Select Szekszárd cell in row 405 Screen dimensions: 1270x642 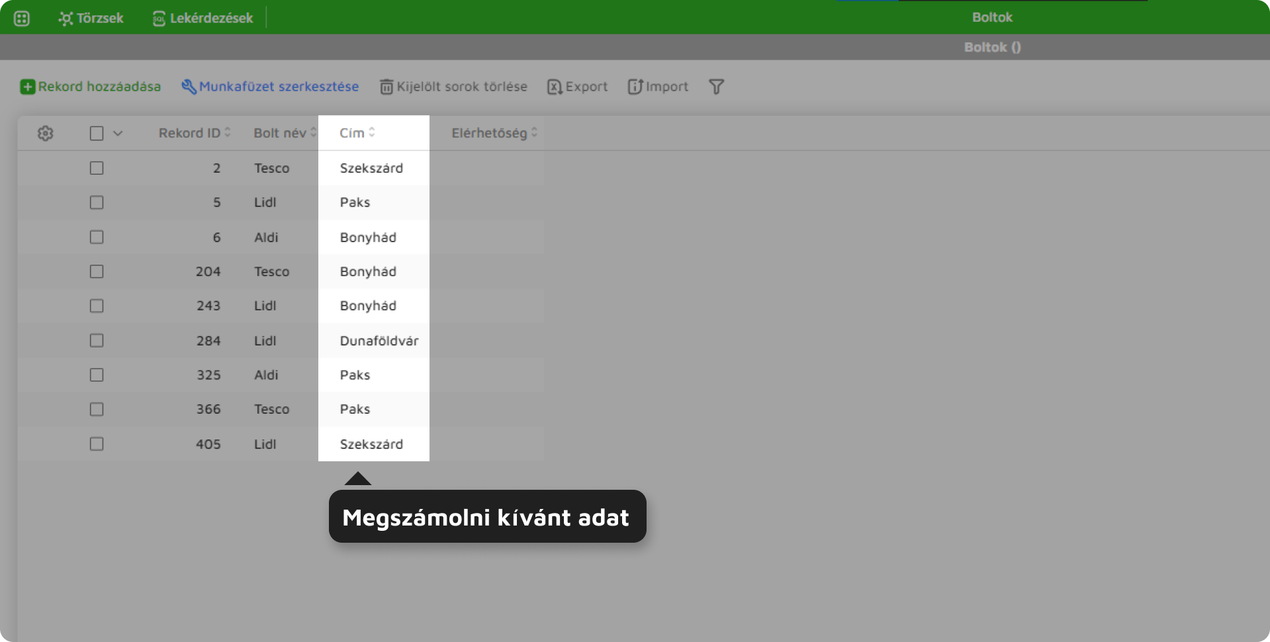(x=371, y=444)
